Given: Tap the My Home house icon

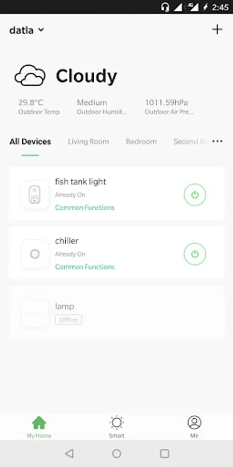Looking at the screenshot, I should tap(39, 422).
